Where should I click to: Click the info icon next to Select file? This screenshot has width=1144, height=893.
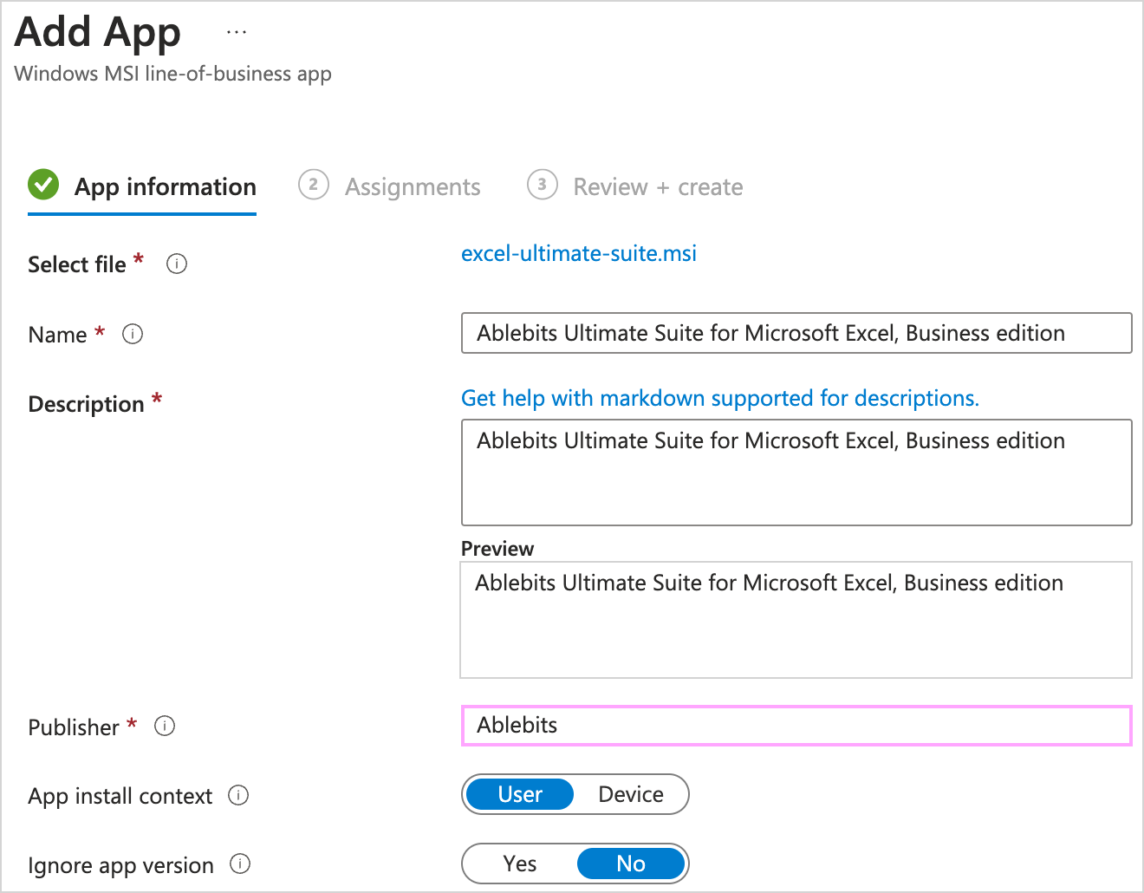[x=177, y=264]
